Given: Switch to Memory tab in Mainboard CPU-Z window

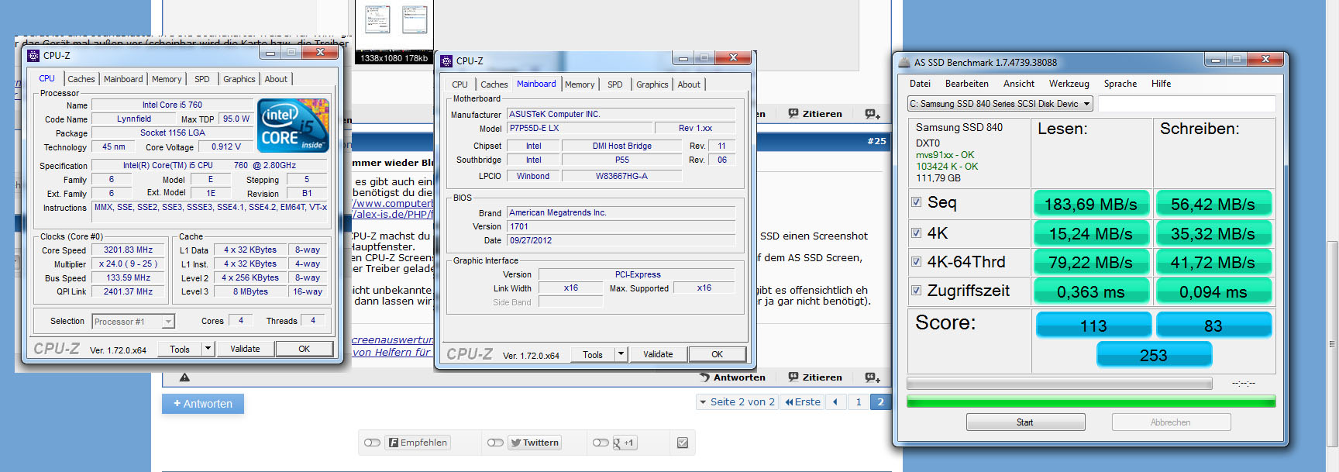Looking at the screenshot, I should 580,84.
